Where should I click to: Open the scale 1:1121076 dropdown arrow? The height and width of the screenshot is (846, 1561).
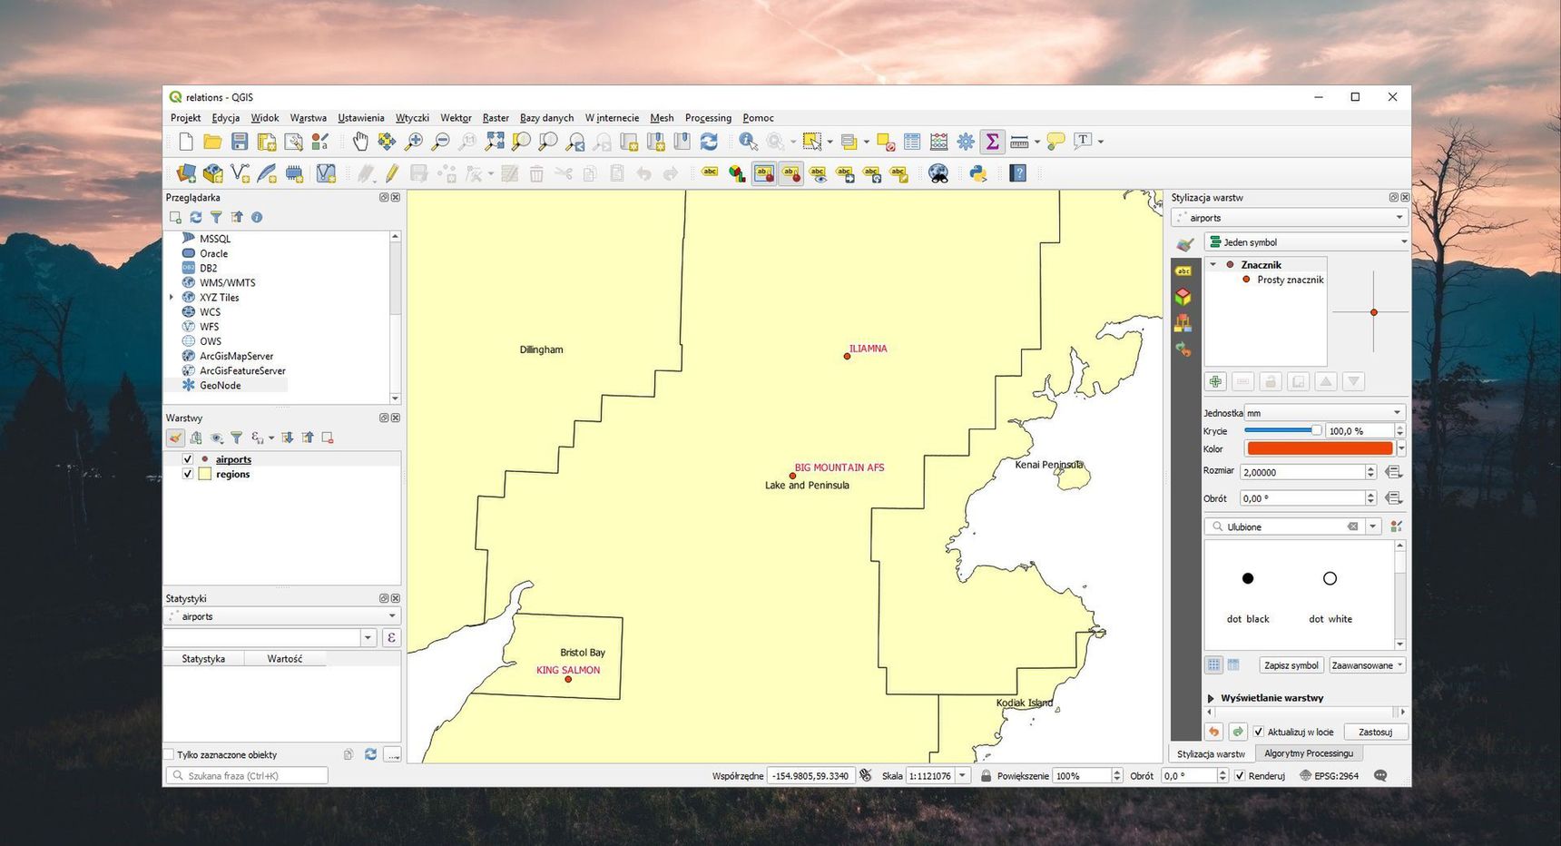click(962, 776)
